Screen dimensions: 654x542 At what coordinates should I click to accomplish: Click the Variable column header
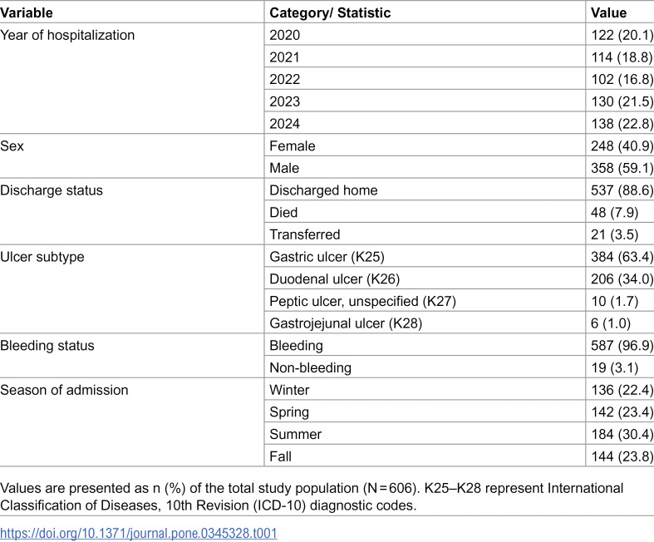(x=27, y=12)
